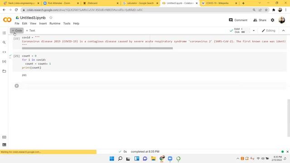Switch to the Ziteboard tab
290x163 pixels.
pos(101,3)
